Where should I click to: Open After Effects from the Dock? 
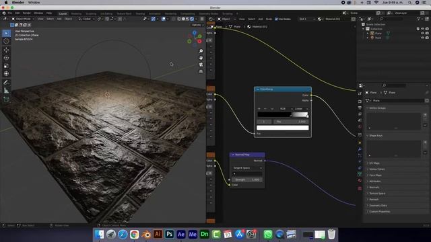pos(181,235)
